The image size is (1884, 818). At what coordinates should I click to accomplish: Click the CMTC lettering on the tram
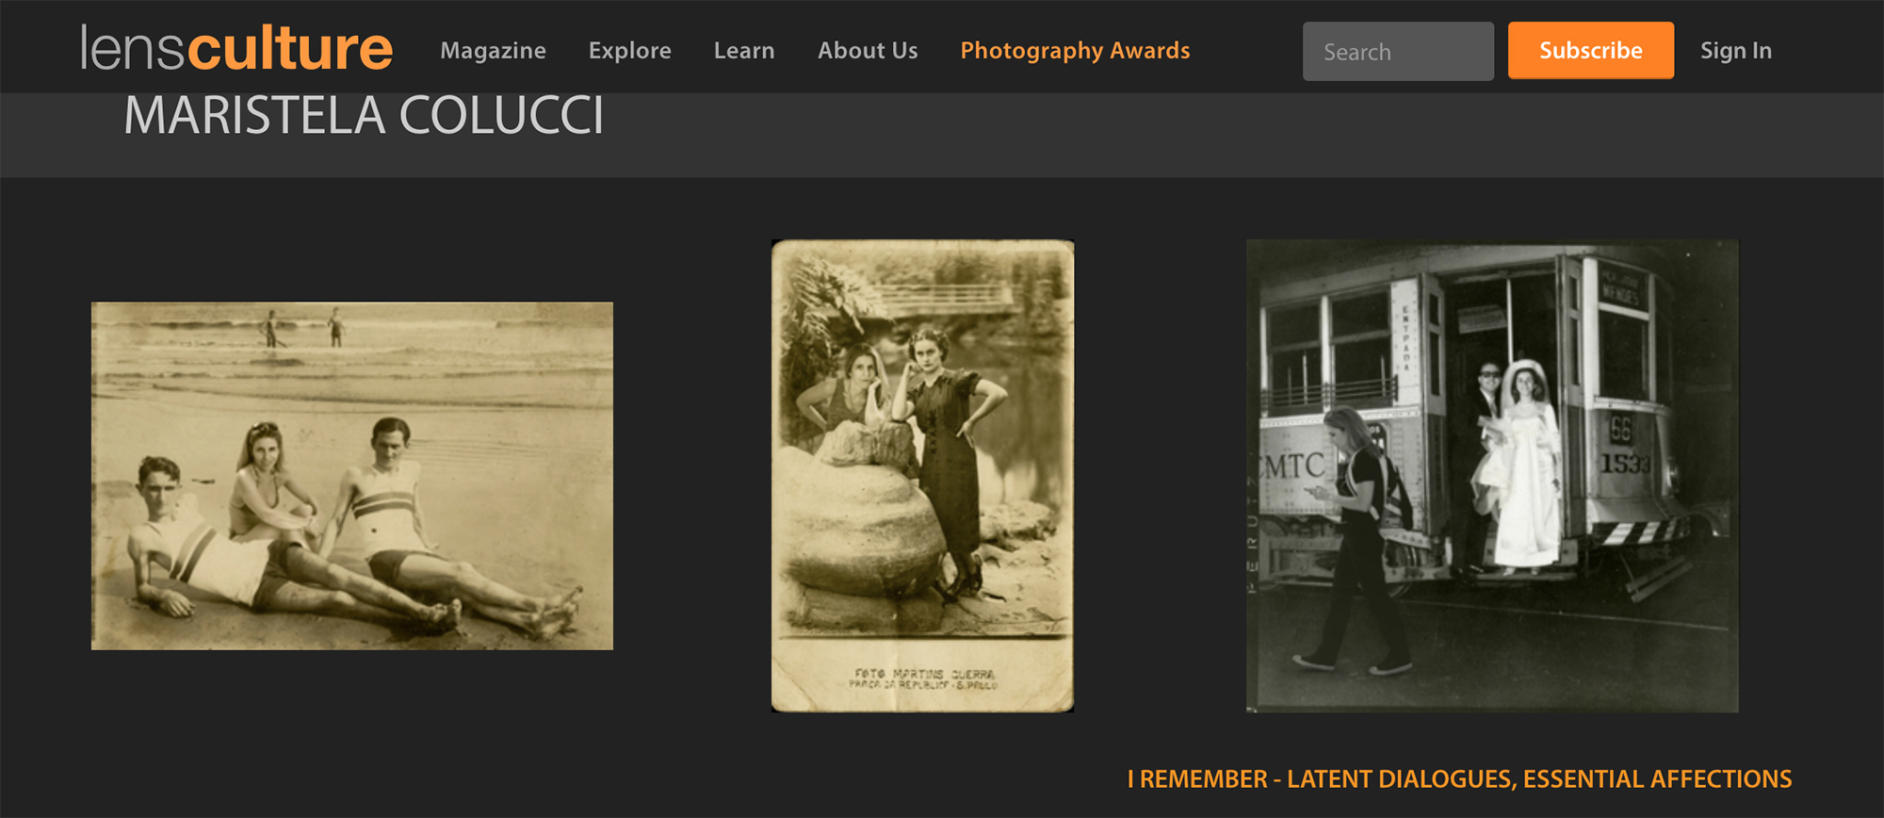pos(1292,466)
